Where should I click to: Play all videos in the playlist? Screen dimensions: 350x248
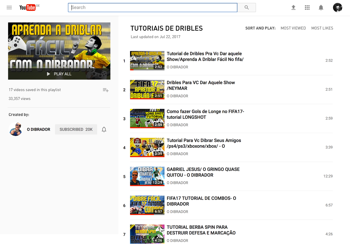click(x=59, y=74)
